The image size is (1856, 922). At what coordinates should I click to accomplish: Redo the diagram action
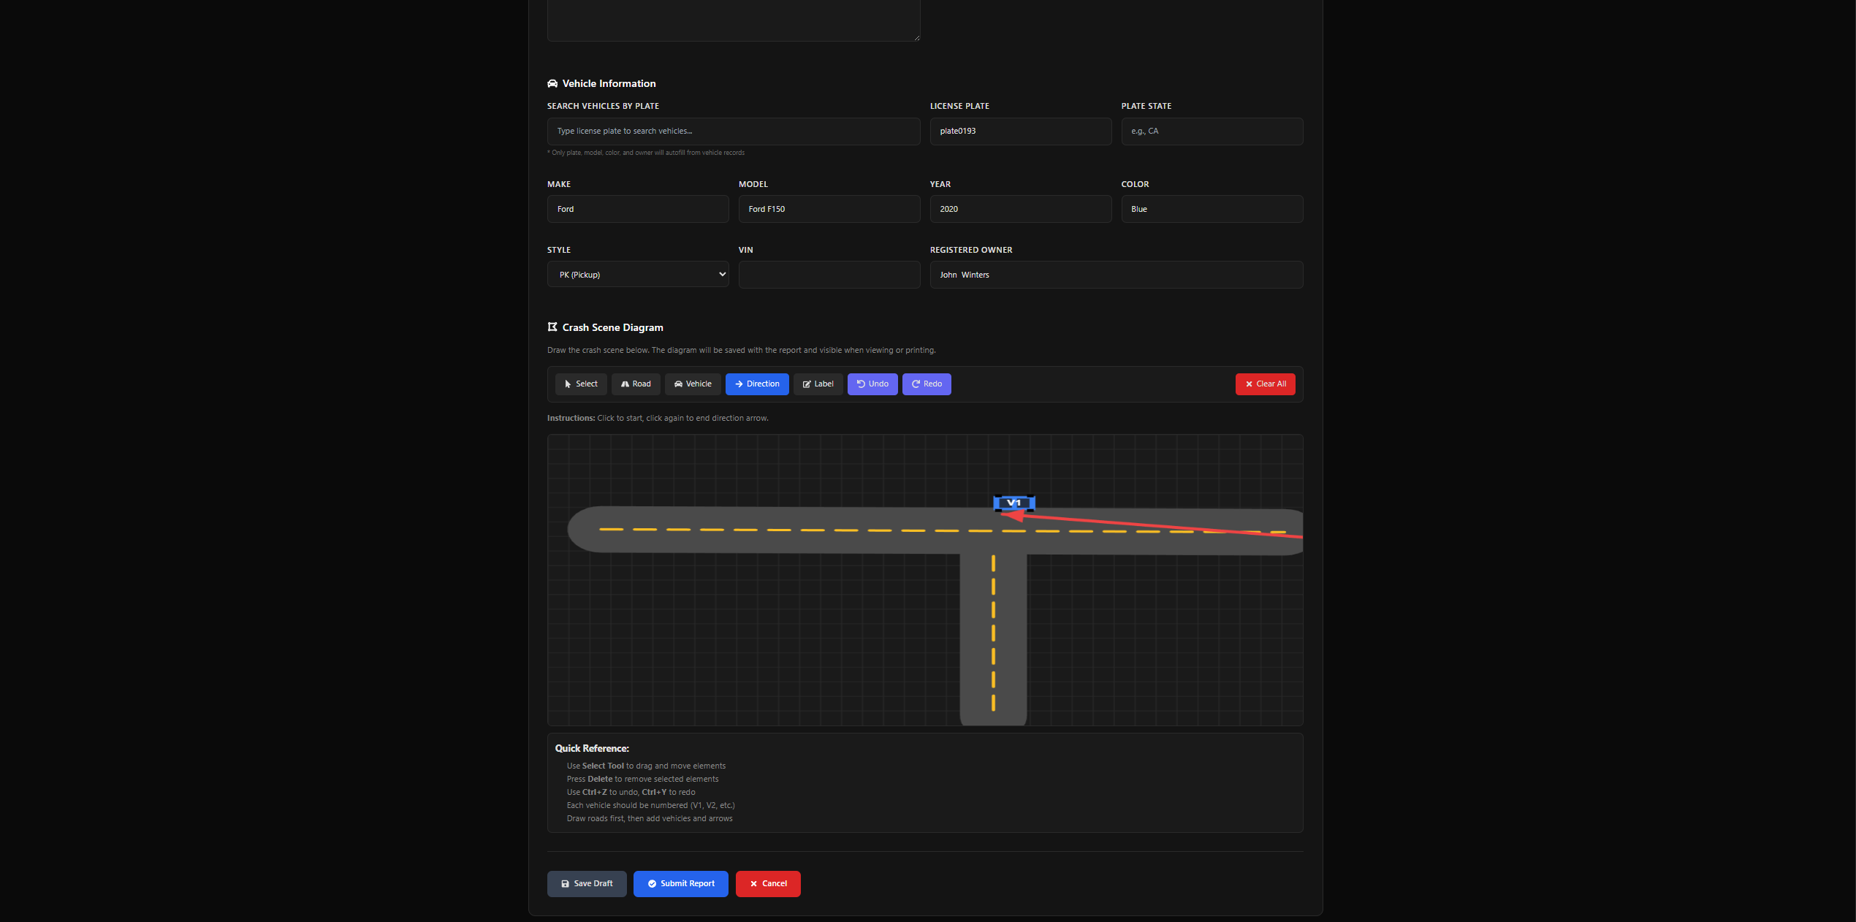pyautogui.click(x=926, y=384)
